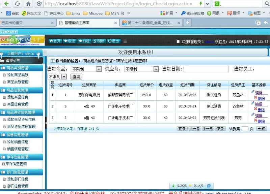Viewport: 270px width, 194px height.
Task: Open the address bar history dropdown arrow
Action: coord(208,4)
